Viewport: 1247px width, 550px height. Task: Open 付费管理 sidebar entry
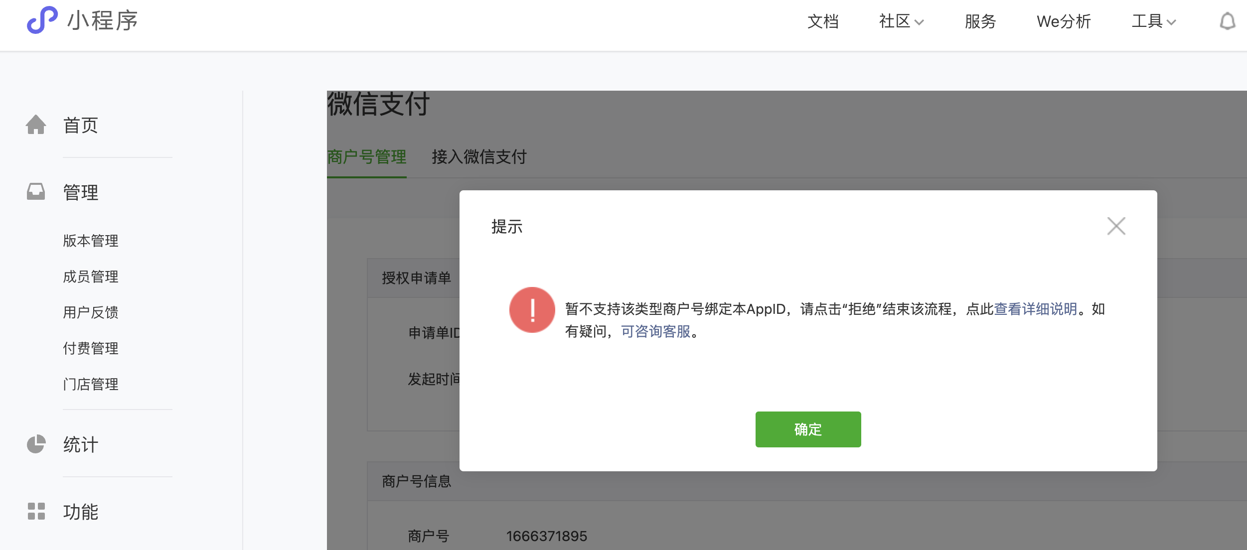[x=91, y=348]
